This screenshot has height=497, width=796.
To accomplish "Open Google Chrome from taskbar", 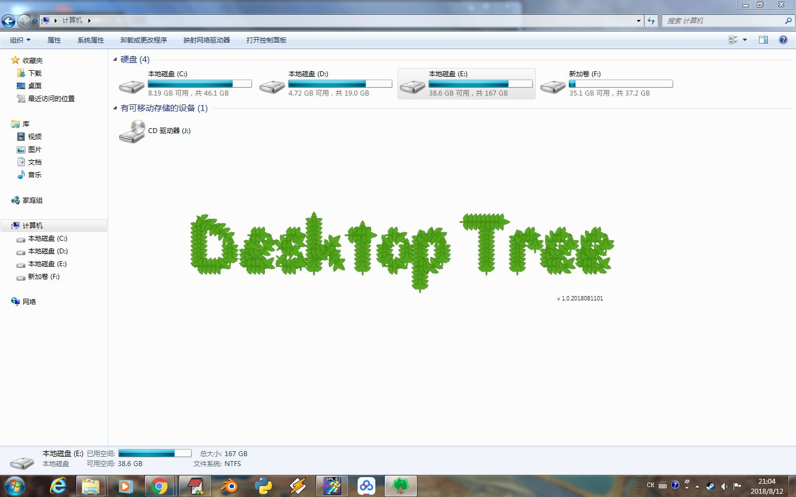I will coord(160,486).
